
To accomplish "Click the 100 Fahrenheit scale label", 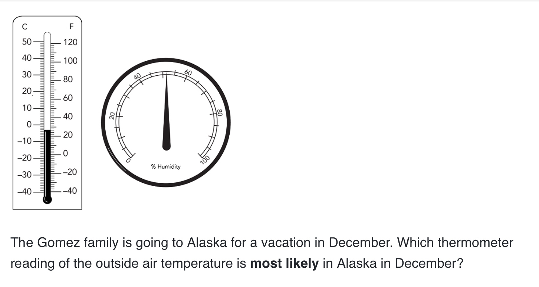I will point(70,61).
